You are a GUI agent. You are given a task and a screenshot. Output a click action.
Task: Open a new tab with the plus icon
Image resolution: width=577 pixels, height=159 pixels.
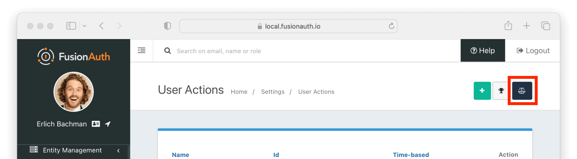point(527,26)
